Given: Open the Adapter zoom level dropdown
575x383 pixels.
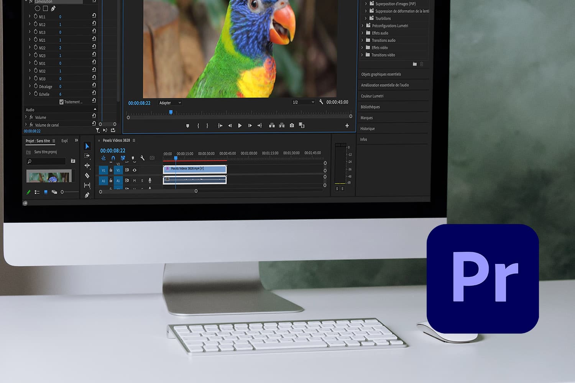Looking at the screenshot, I should pyautogui.click(x=170, y=103).
